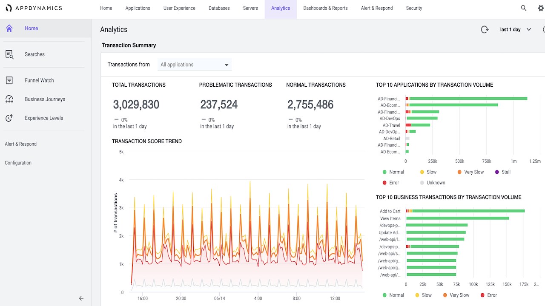Click the Funnel Watch sidebar icon
545x306 pixels.
coord(9,80)
